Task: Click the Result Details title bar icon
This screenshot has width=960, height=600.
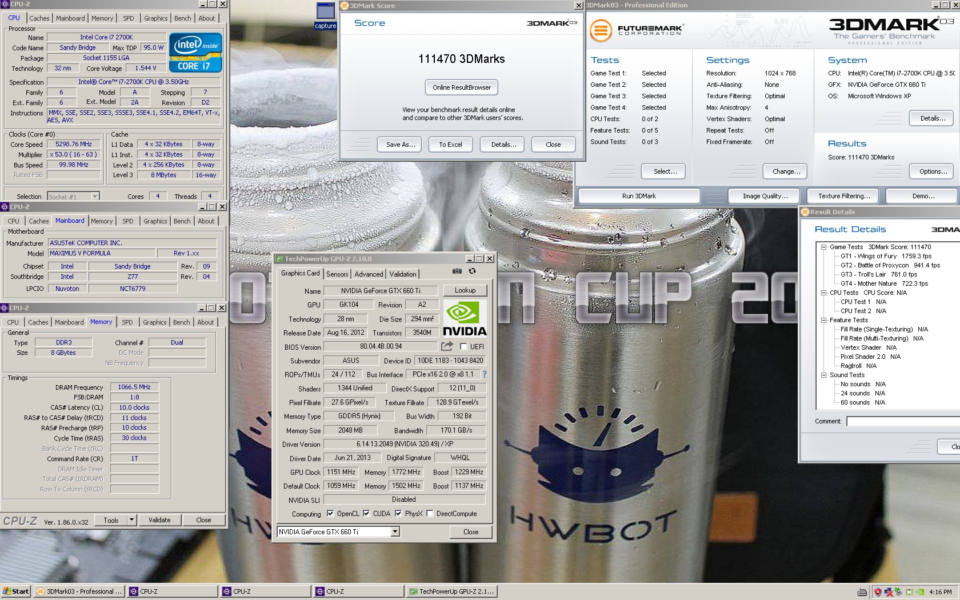Action: (805, 212)
